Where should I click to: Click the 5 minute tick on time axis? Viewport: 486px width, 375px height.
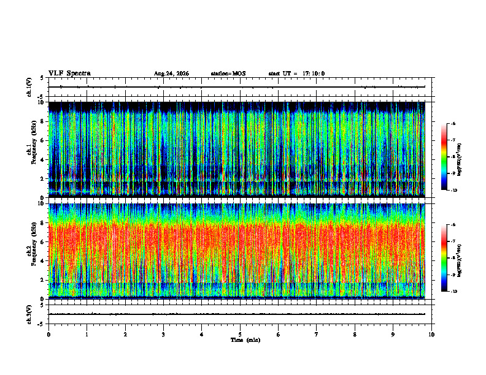click(240, 335)
